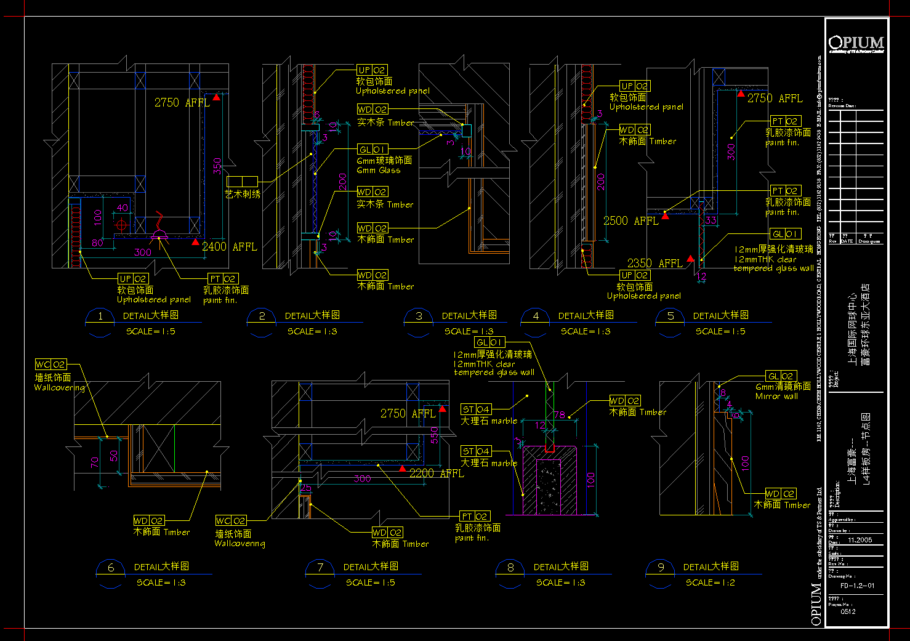
Task: Select the detail number 5 circle marker
Action: click(670, 316)
